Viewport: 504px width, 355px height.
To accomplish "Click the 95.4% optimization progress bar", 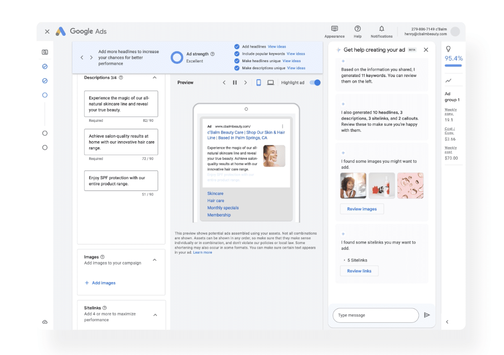I will pos(453,65).
